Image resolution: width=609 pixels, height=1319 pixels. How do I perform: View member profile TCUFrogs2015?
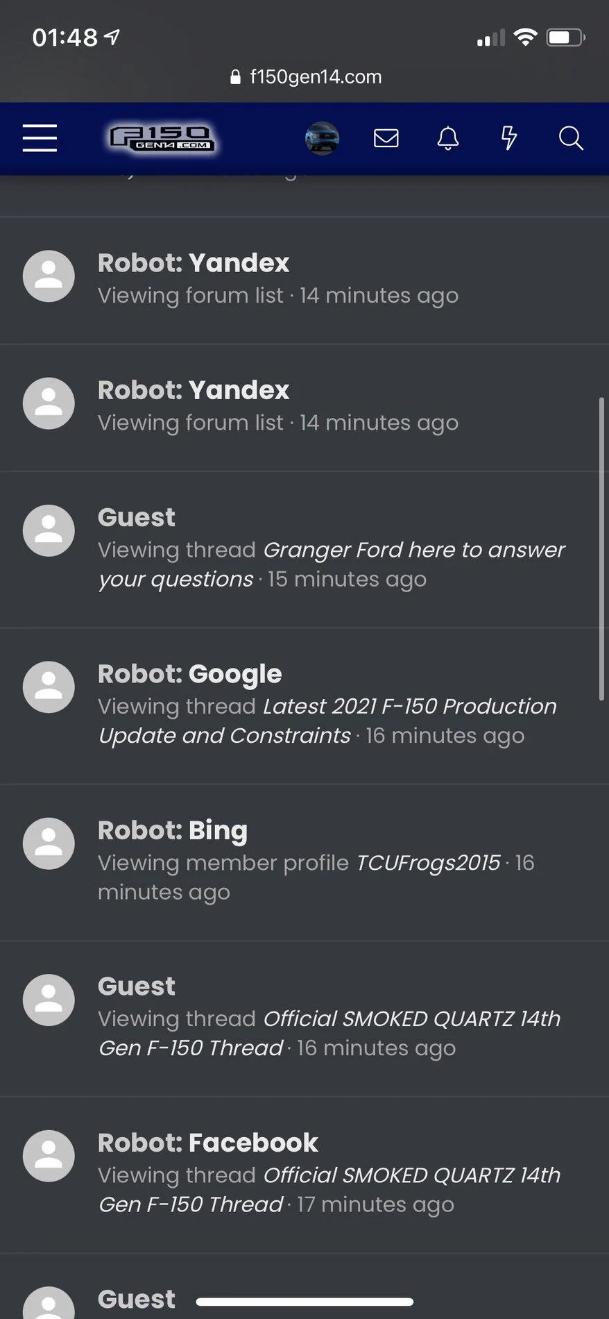(427, 862)
